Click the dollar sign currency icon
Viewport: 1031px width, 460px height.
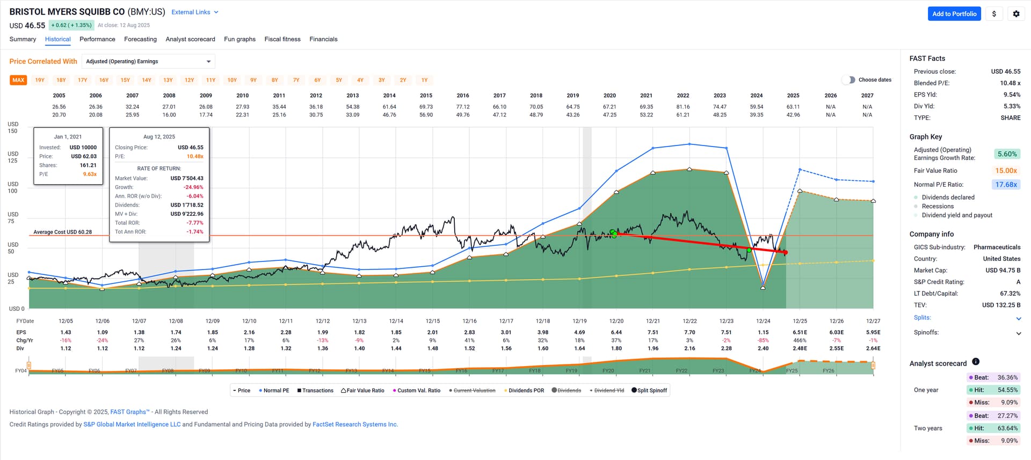click(994, 14)
